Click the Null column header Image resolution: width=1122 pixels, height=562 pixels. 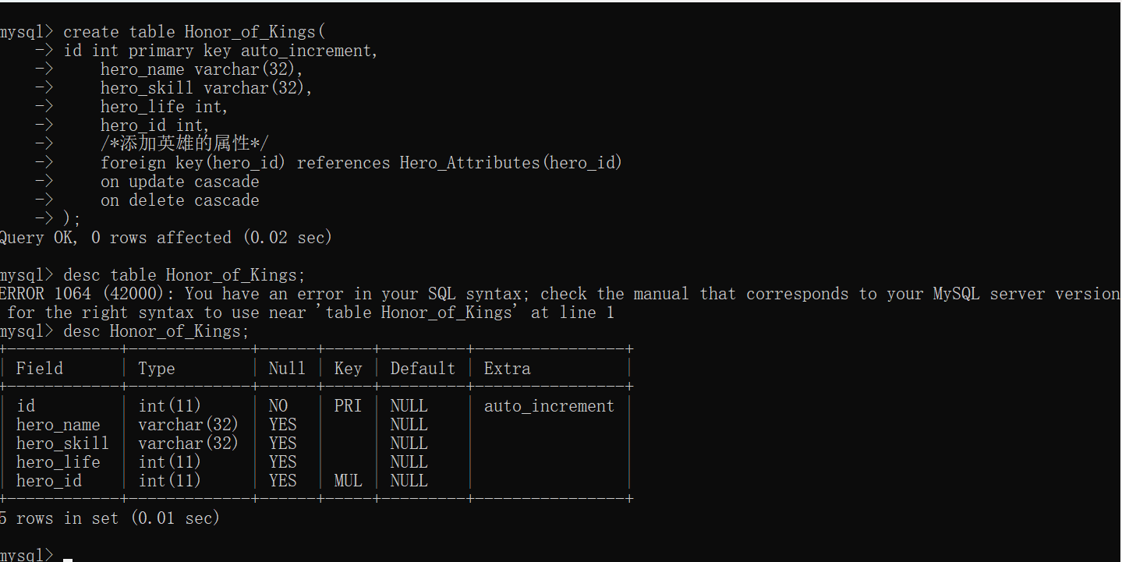click(x=287, y=369)
